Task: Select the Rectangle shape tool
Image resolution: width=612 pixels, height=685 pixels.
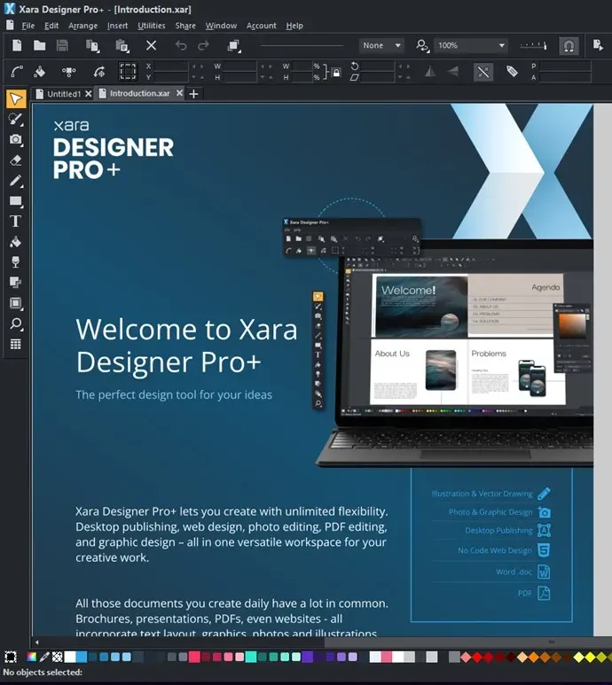Action: (x=16, y=201)
